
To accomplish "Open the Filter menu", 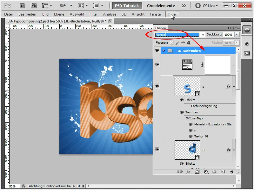I will [x=94, y=14].
